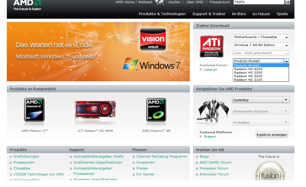This screenshot has width=306, height=187.
Task: Open the VISION Technologie von AMD link
Action: [x=38, y=174]
